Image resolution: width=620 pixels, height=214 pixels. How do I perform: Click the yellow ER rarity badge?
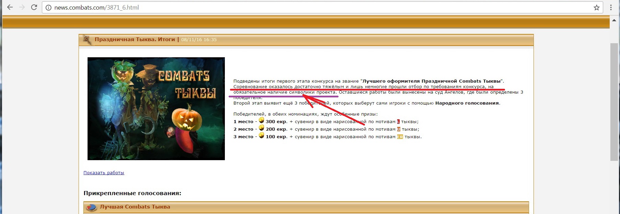pyautogui.click(x=400, y=137)
